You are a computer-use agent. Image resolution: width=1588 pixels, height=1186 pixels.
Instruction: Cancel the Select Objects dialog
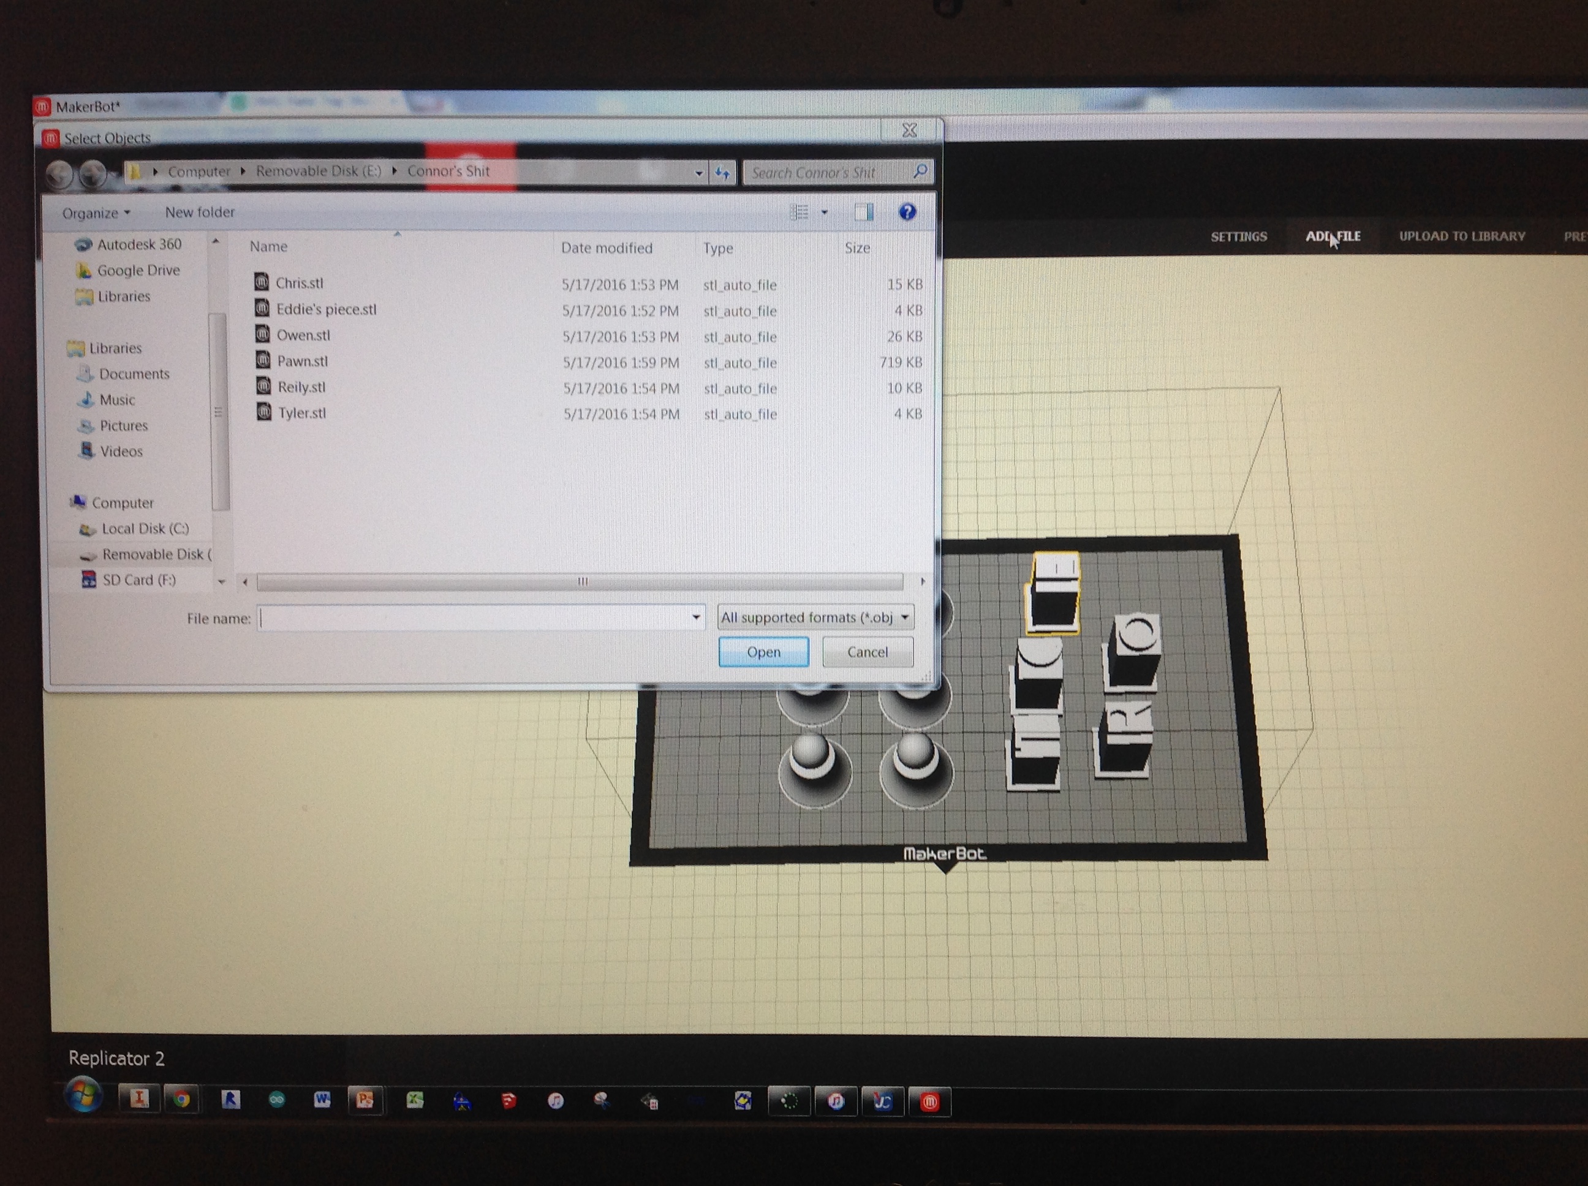868,652
